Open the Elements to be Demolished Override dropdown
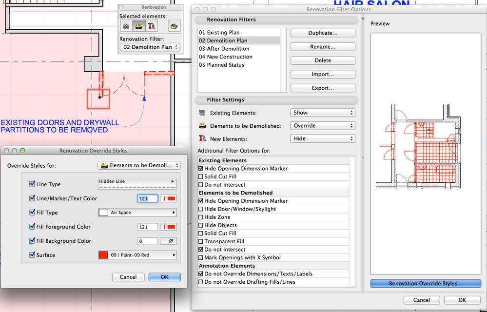The image size is (487, 312). point(322,126)
